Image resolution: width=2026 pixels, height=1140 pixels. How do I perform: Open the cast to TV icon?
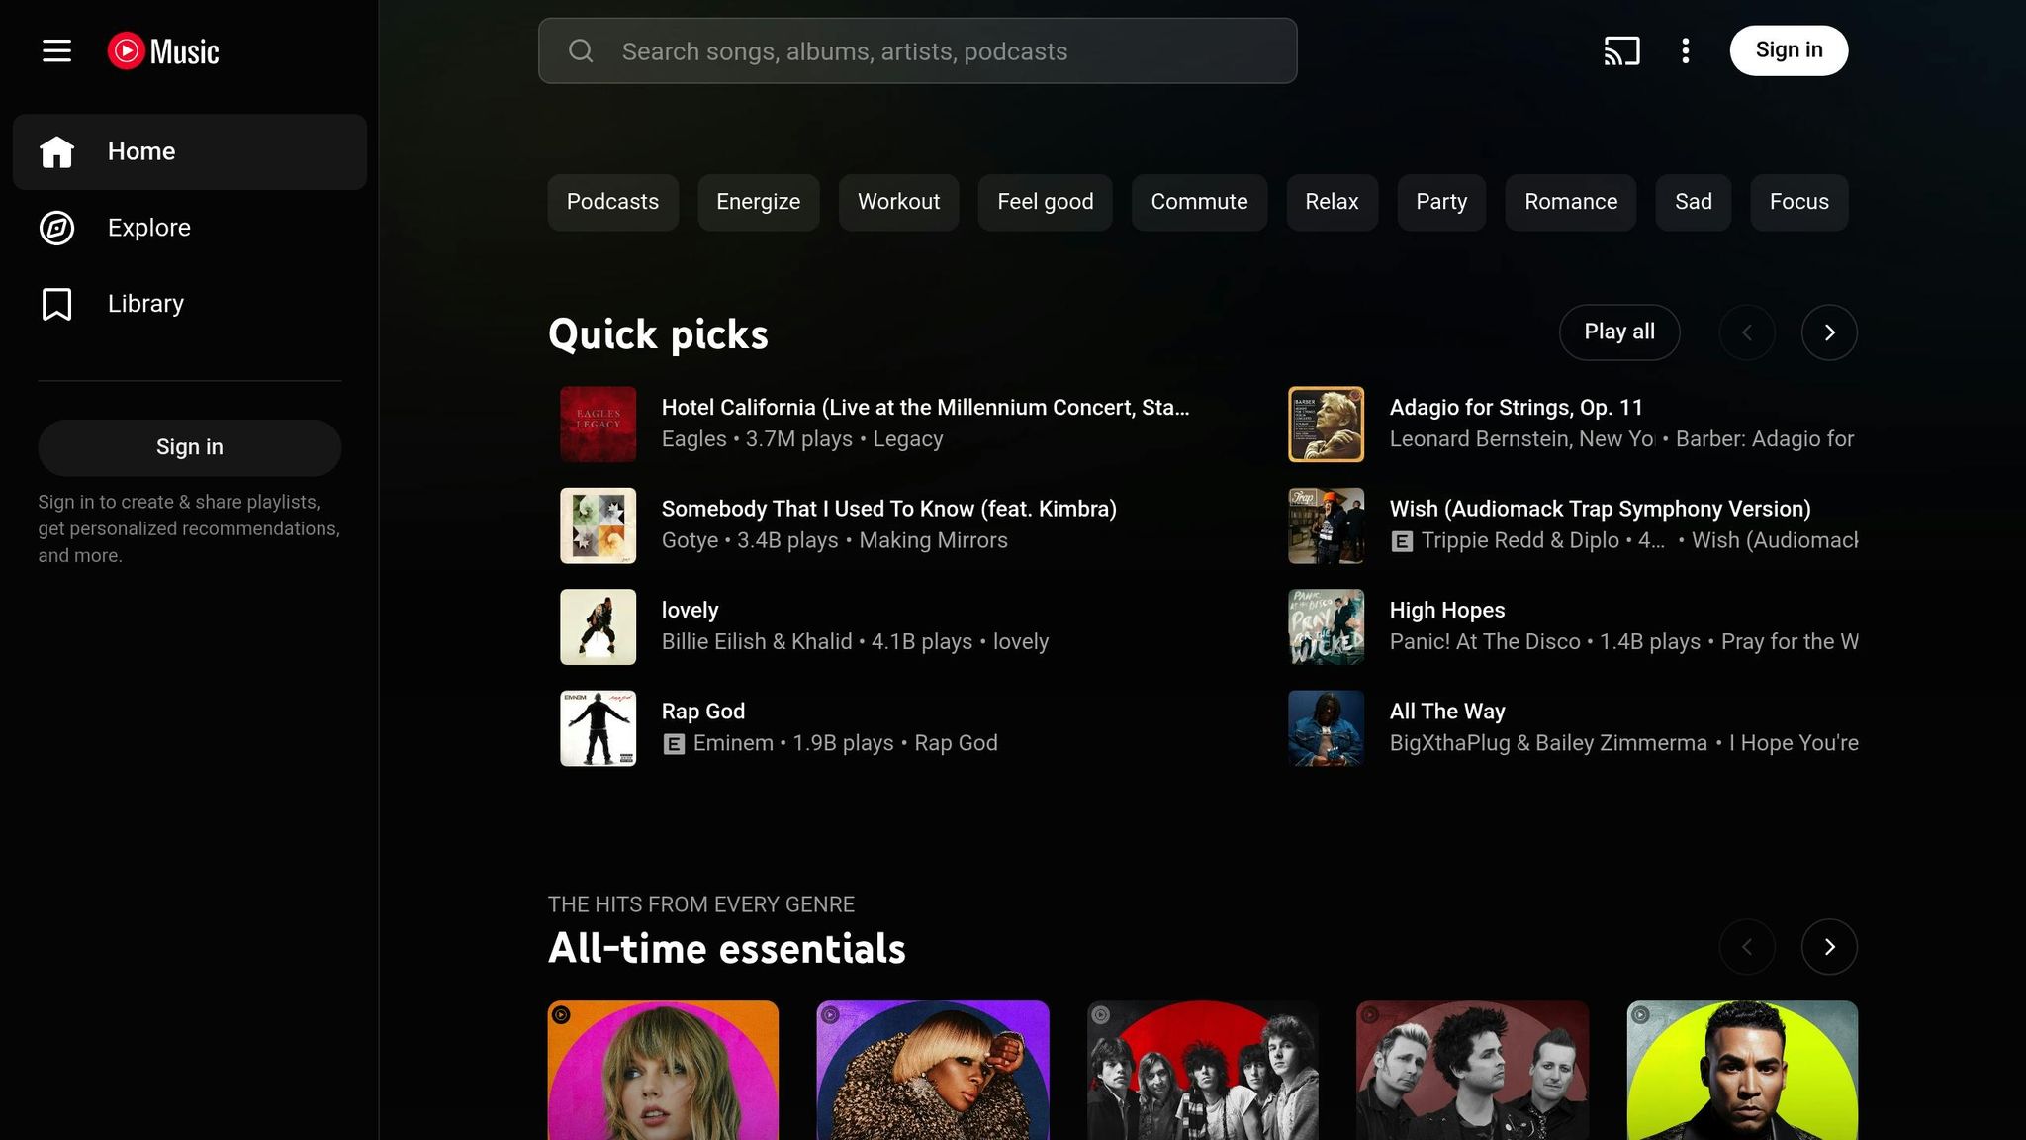[x=1621, y=50]
